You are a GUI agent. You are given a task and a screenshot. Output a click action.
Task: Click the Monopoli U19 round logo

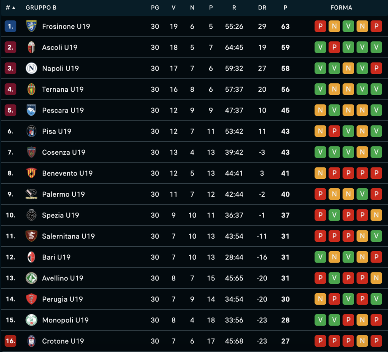click(x=31, y=320)
